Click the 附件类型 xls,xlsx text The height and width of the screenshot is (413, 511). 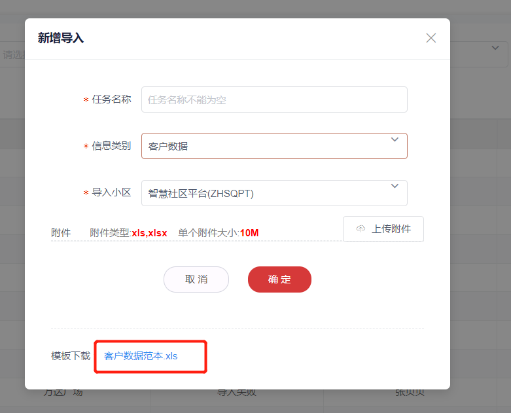pyautogui.click(x=128, y=233)
